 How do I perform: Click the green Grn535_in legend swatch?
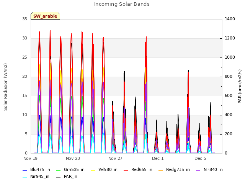pos(58,170)
